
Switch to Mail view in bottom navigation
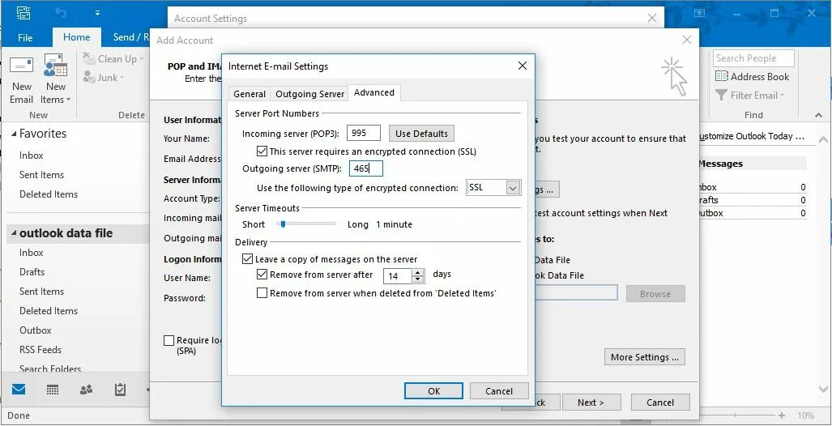19,390
